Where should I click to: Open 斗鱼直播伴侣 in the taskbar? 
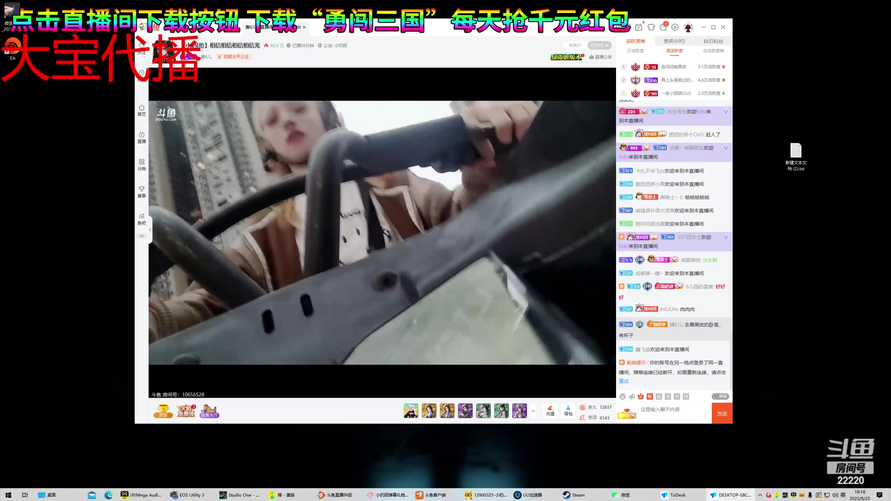point(335,495)
